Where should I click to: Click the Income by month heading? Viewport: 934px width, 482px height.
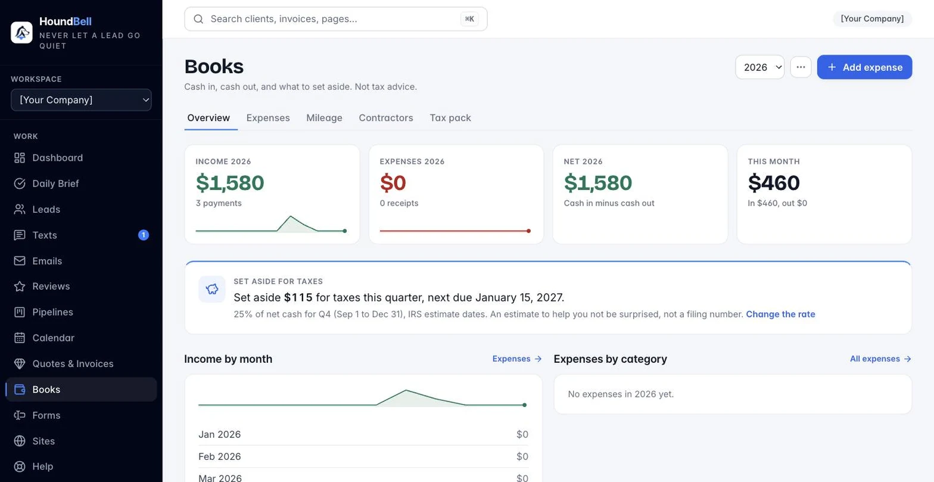(228, 359)
